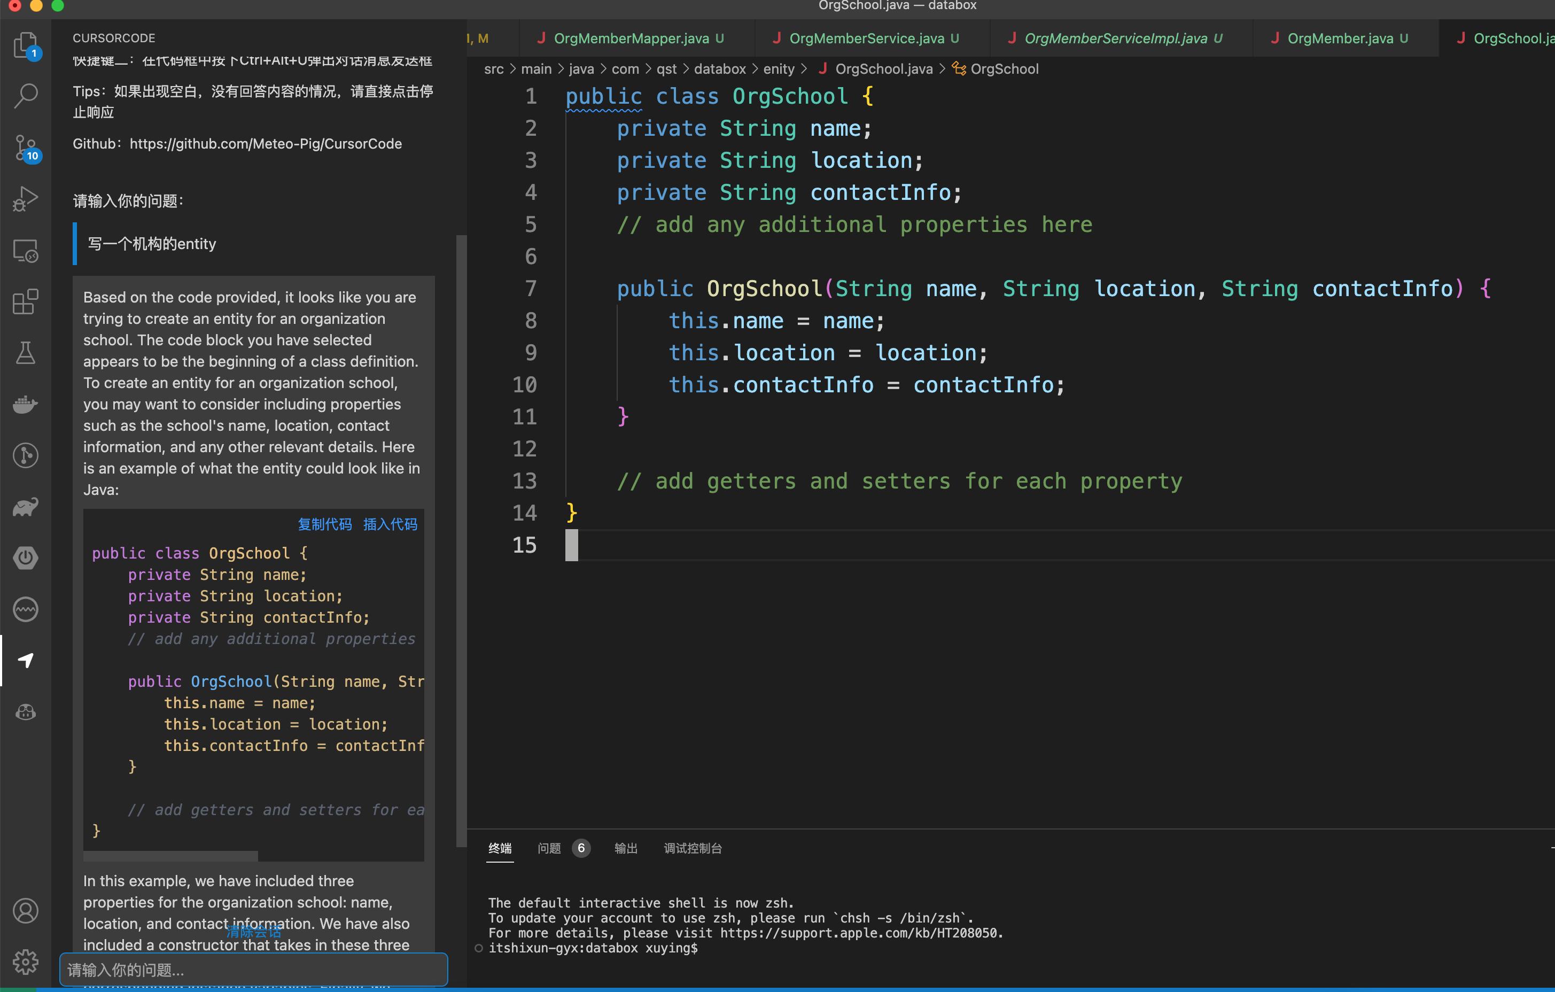Open the Run and Debug view
Viewport: 1555px width, 992px height.
click(25, 199)
